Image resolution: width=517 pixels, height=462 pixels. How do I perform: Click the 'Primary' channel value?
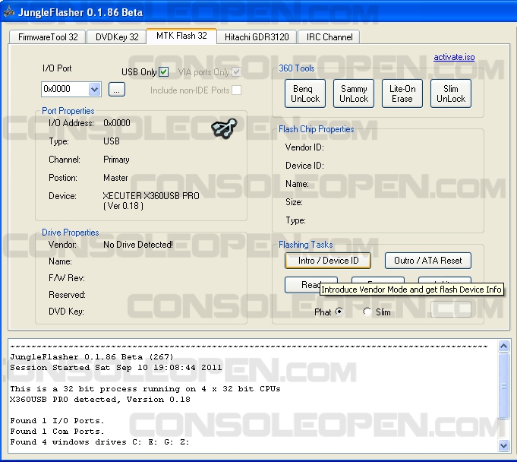tap(116, 160)
